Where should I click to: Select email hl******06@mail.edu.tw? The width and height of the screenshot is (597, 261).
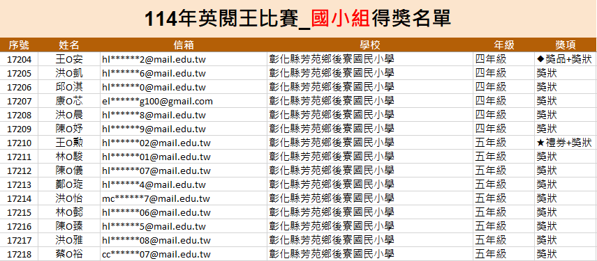[x=156, y=213]
